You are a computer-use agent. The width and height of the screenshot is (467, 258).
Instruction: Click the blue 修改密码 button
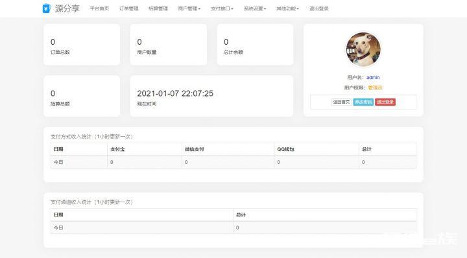pyautogui.click(x=363, y=102)
